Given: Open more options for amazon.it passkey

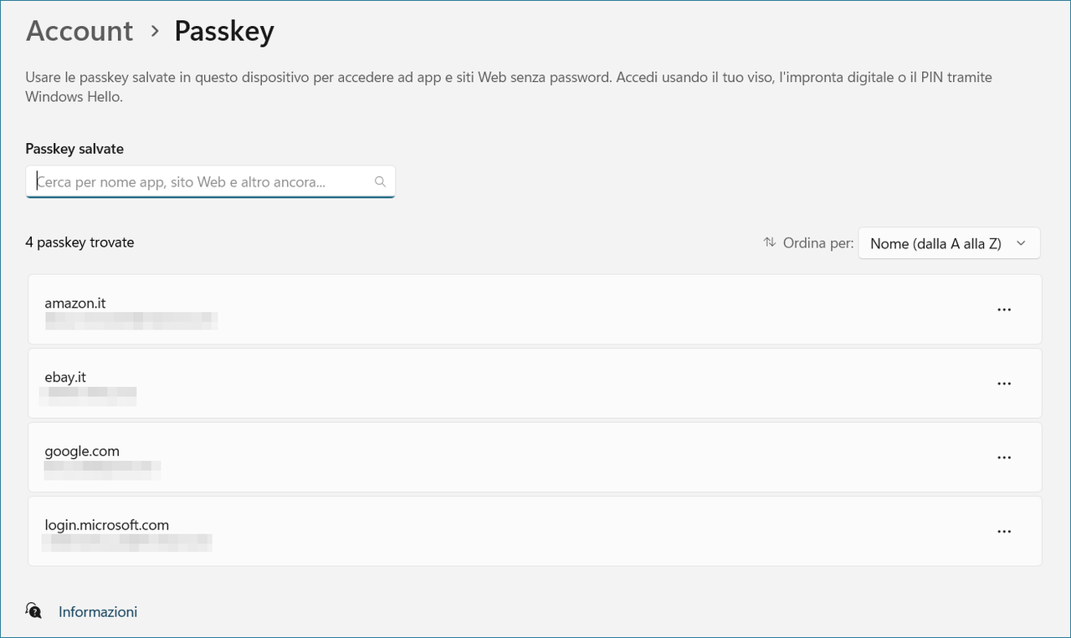Looking at the screenshot, I should (1004, 309).
